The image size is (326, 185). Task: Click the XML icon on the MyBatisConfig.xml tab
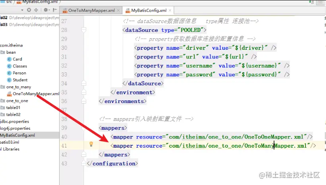point(127,10)
